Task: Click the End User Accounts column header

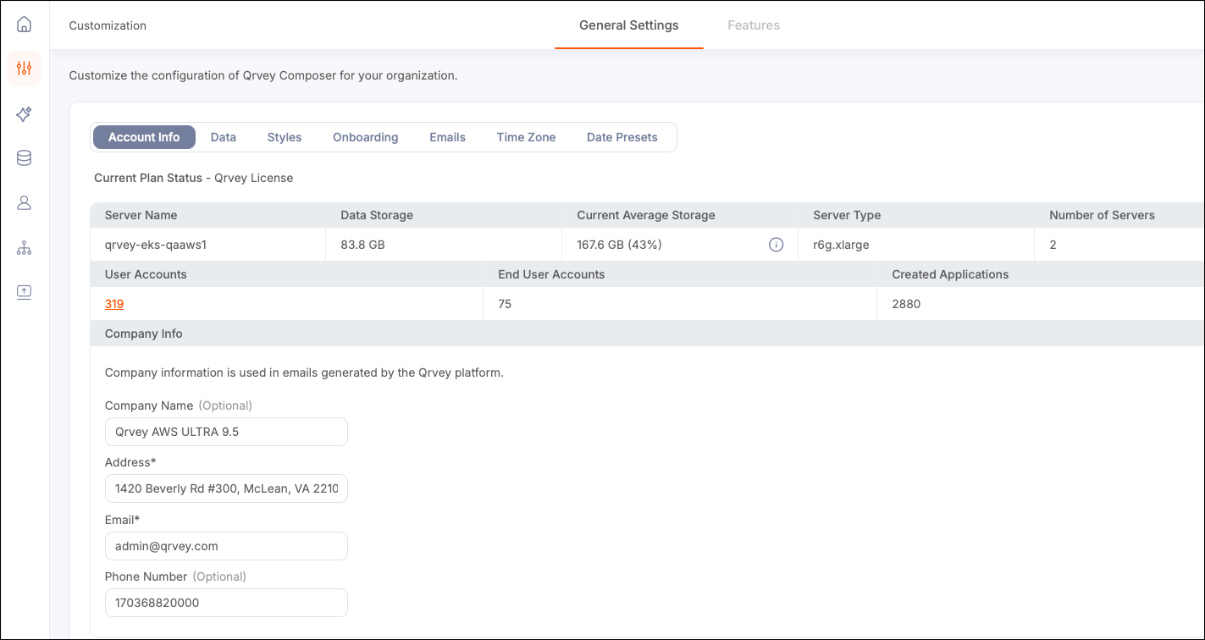Action: click(551, 274)
